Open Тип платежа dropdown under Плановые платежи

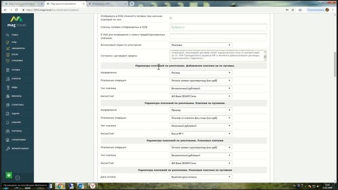[201, 155]
